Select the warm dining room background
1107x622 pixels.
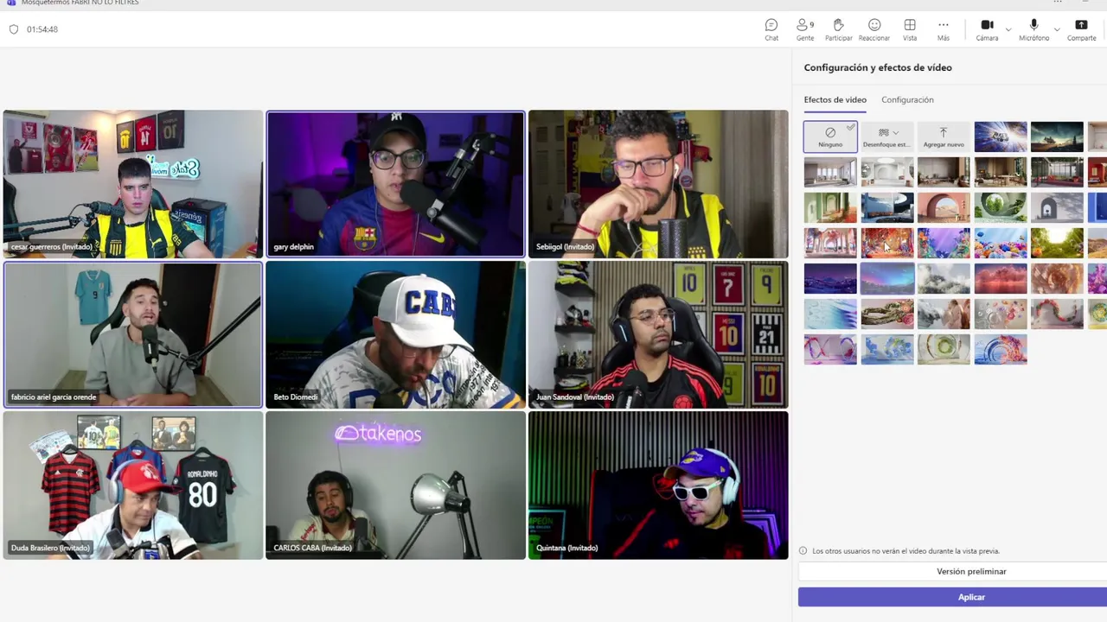pos(1001,172)
